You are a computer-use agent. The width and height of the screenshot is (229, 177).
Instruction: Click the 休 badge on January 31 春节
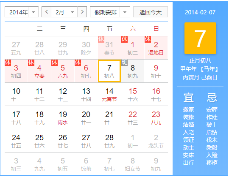[101, 39]
